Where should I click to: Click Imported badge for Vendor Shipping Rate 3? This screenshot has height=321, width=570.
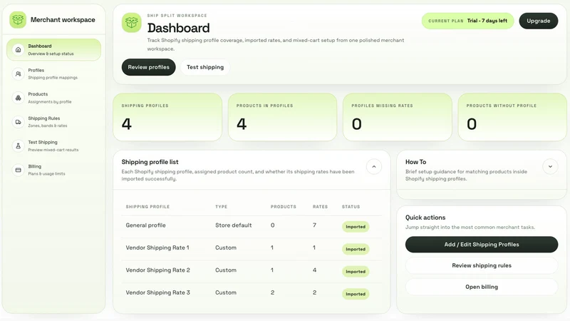point(355,294)
